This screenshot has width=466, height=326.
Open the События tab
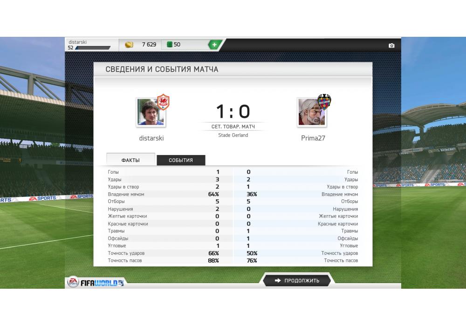click(181, 160)
